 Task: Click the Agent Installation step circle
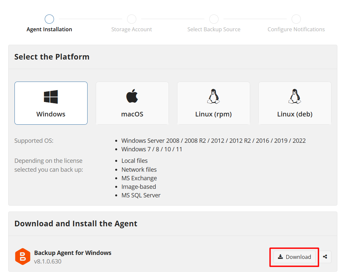point(49,19)
